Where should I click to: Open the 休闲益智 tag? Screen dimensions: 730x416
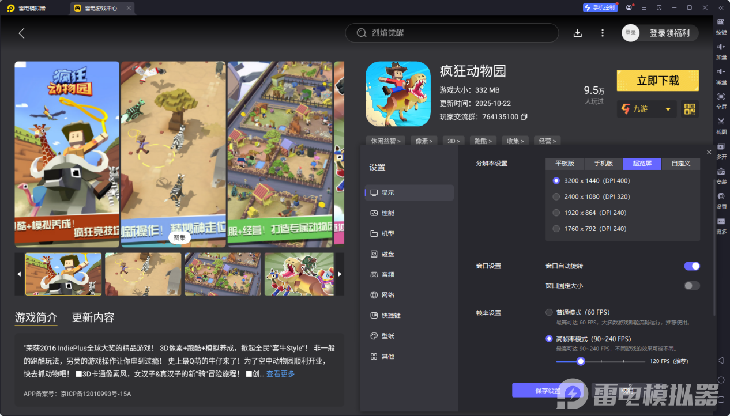tap(386, 141)
